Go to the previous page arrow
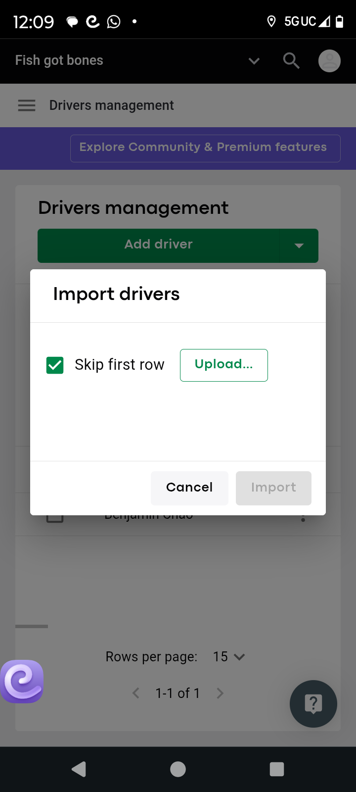356x792 pixels. 136,693
